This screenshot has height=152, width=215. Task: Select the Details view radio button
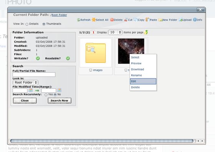27,24
